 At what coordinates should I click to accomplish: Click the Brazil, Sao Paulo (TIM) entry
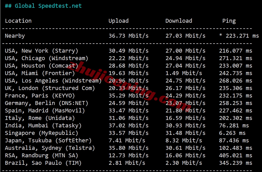coord(43,163)
